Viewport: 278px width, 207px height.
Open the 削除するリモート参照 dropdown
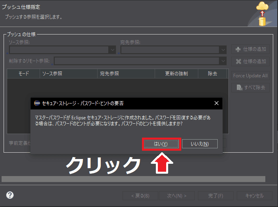[223, 61]
